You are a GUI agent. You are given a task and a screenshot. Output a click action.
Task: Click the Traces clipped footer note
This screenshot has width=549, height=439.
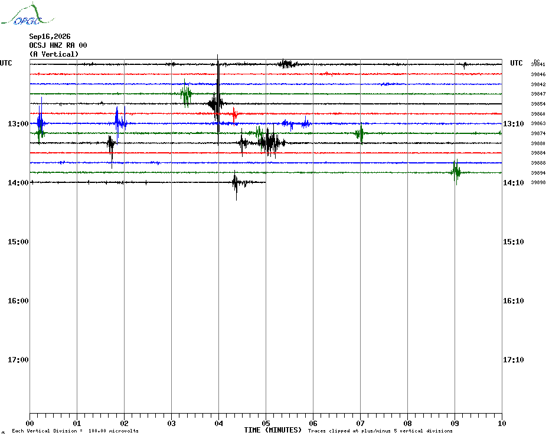380,431
